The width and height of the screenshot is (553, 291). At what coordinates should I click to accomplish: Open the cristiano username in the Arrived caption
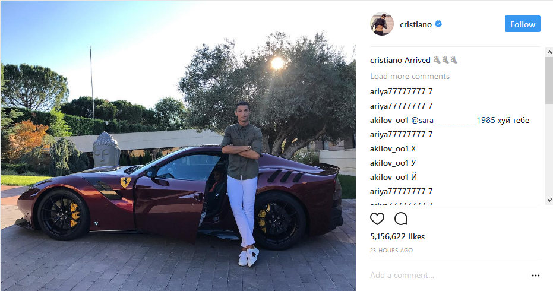(x=386, y=61)
